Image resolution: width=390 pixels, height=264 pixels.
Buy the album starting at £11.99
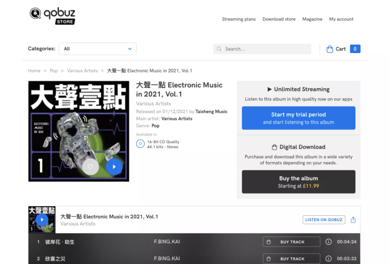[298, 182]
